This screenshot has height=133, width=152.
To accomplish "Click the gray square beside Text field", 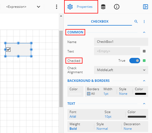I will (x=144, y=51).
